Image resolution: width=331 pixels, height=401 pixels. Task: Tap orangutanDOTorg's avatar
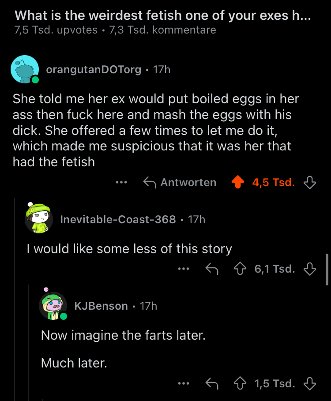pyautogui.click(x=25, y=69)
